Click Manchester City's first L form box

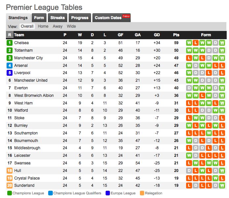coord(189,58)
